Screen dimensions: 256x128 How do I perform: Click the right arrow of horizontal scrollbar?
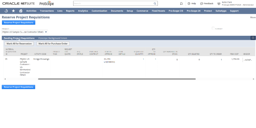(x=254, y=79)
